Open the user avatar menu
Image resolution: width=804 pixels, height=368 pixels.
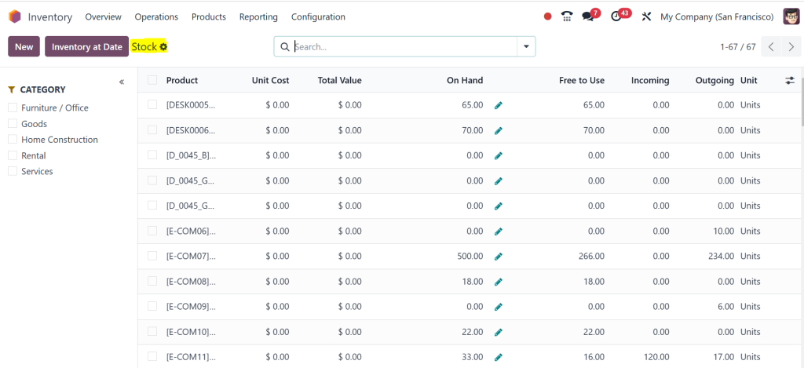coord(791,16)
